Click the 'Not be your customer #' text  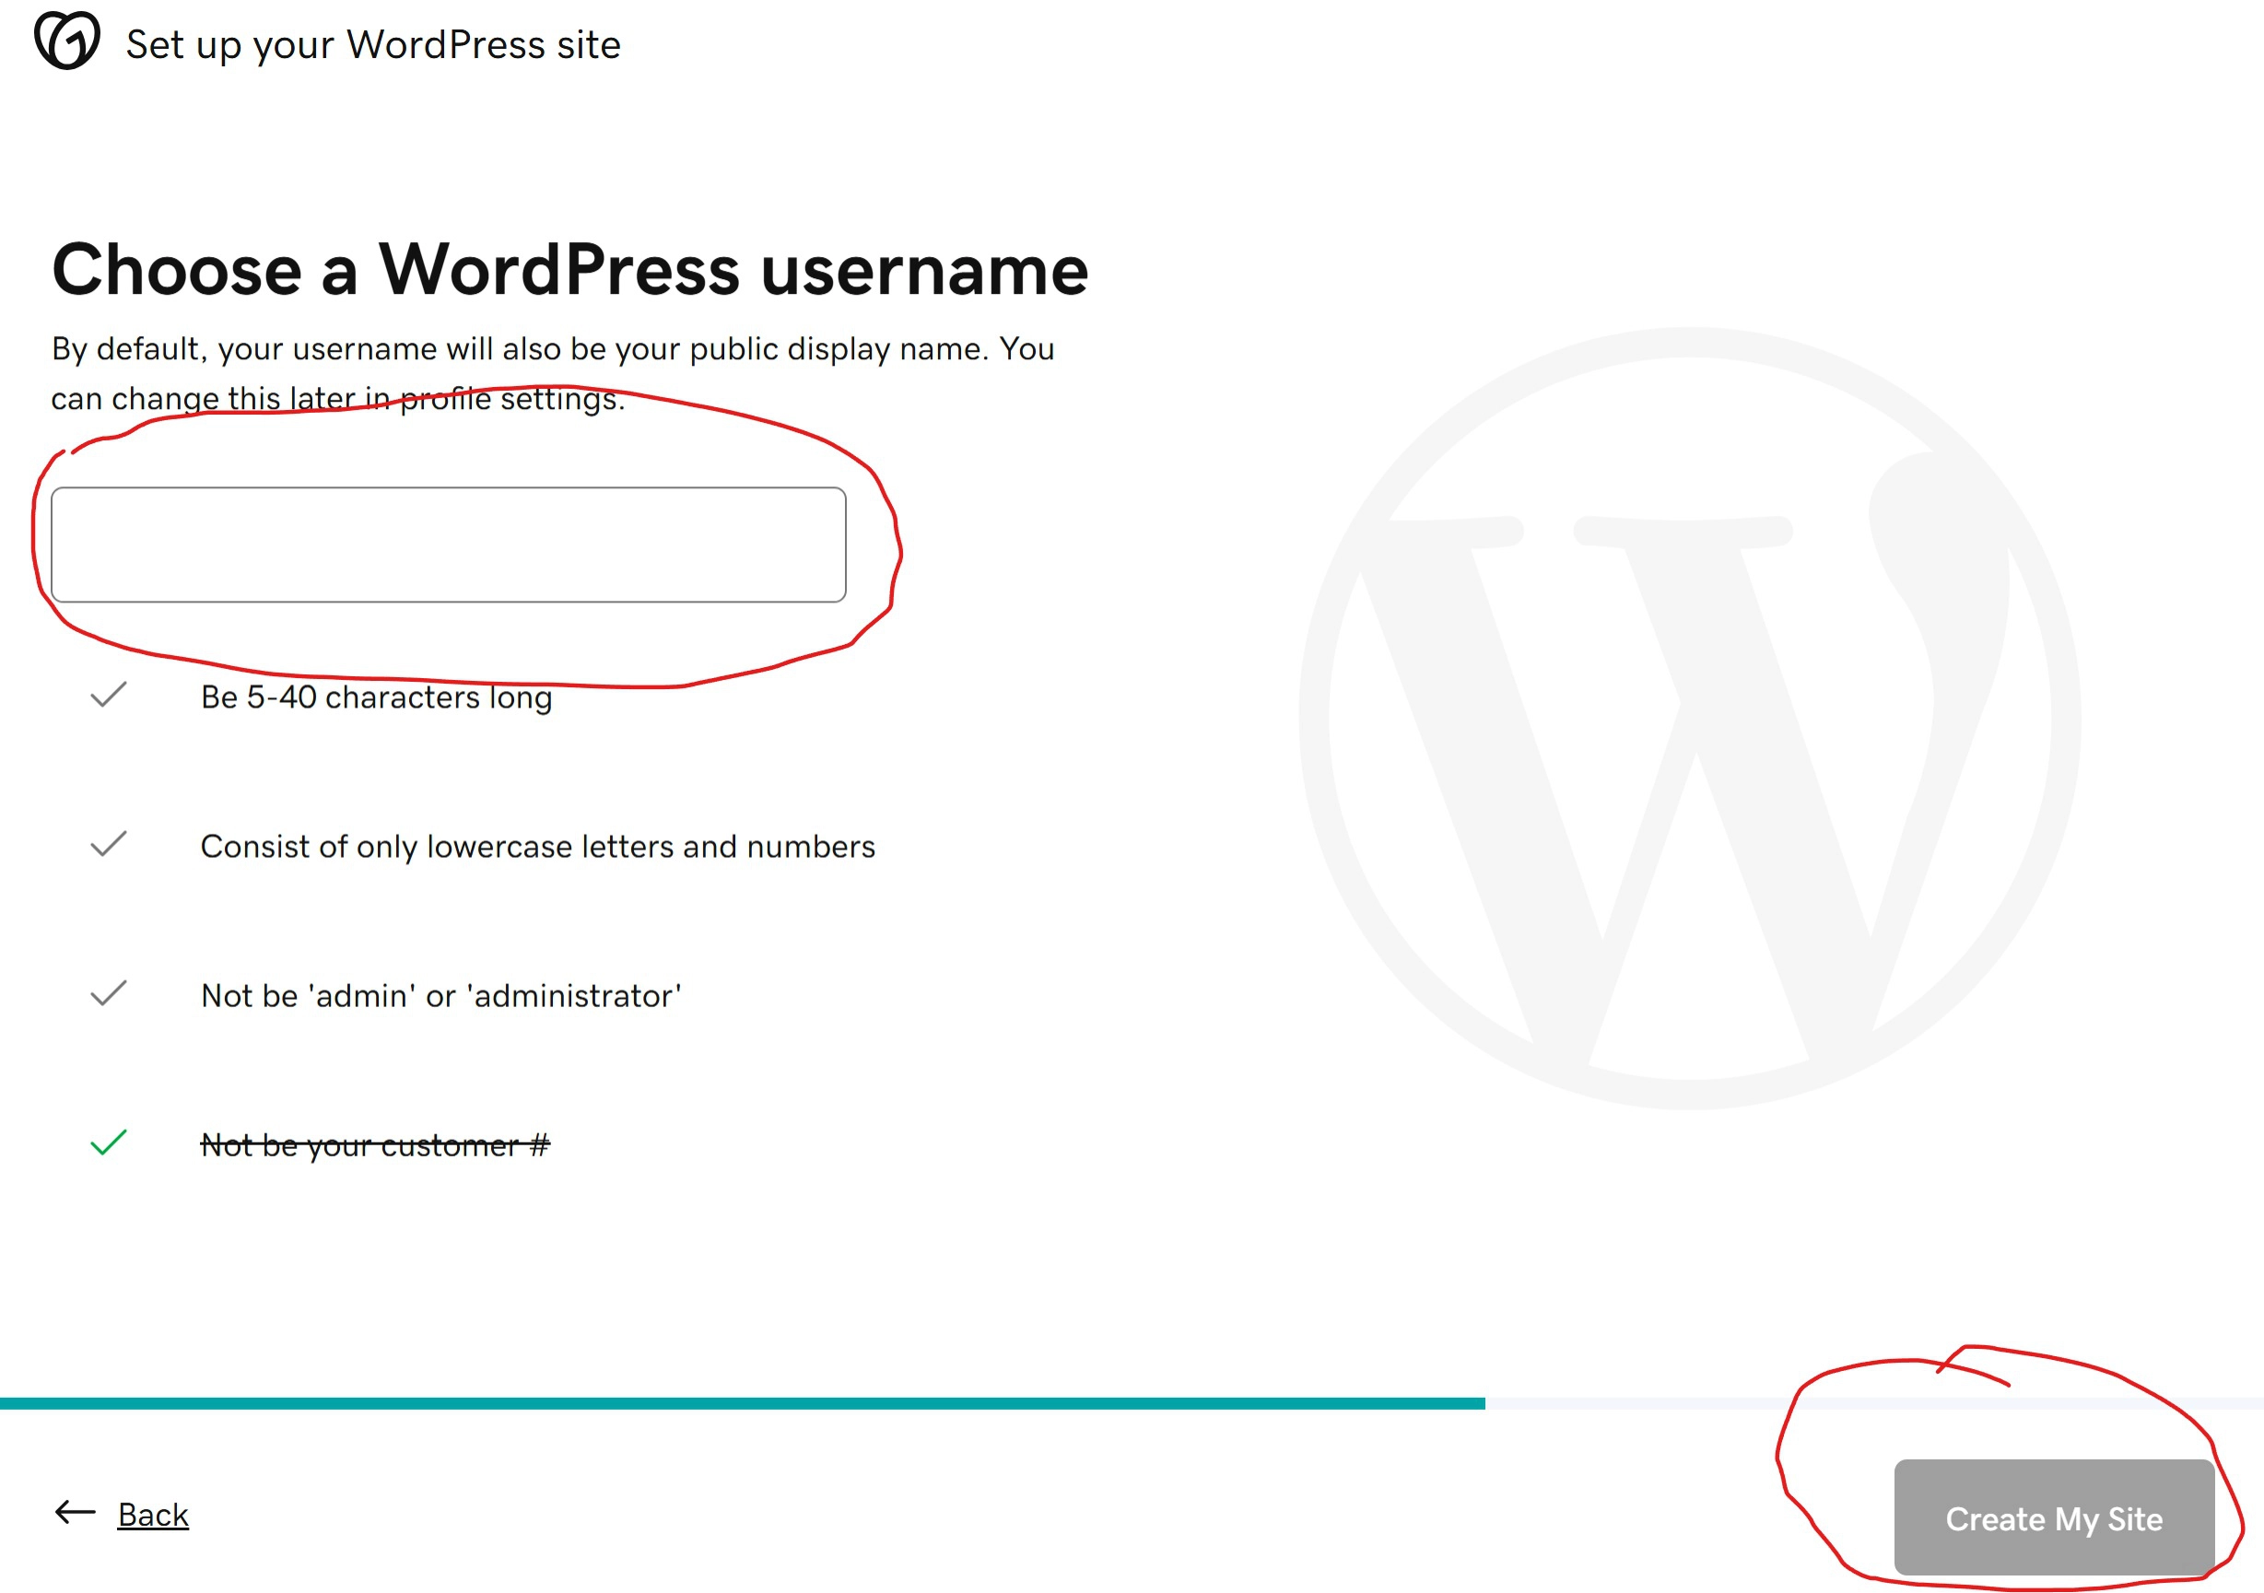[x=376, y=1145]
